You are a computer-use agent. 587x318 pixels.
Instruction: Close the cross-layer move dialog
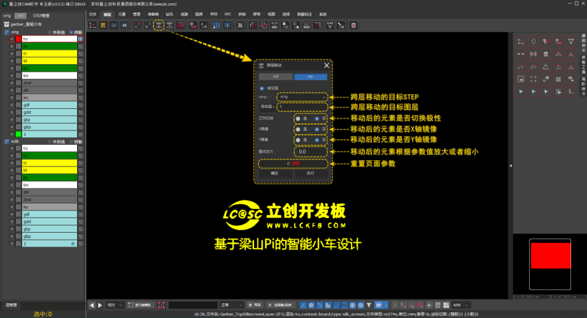click(x=327, y=66)
